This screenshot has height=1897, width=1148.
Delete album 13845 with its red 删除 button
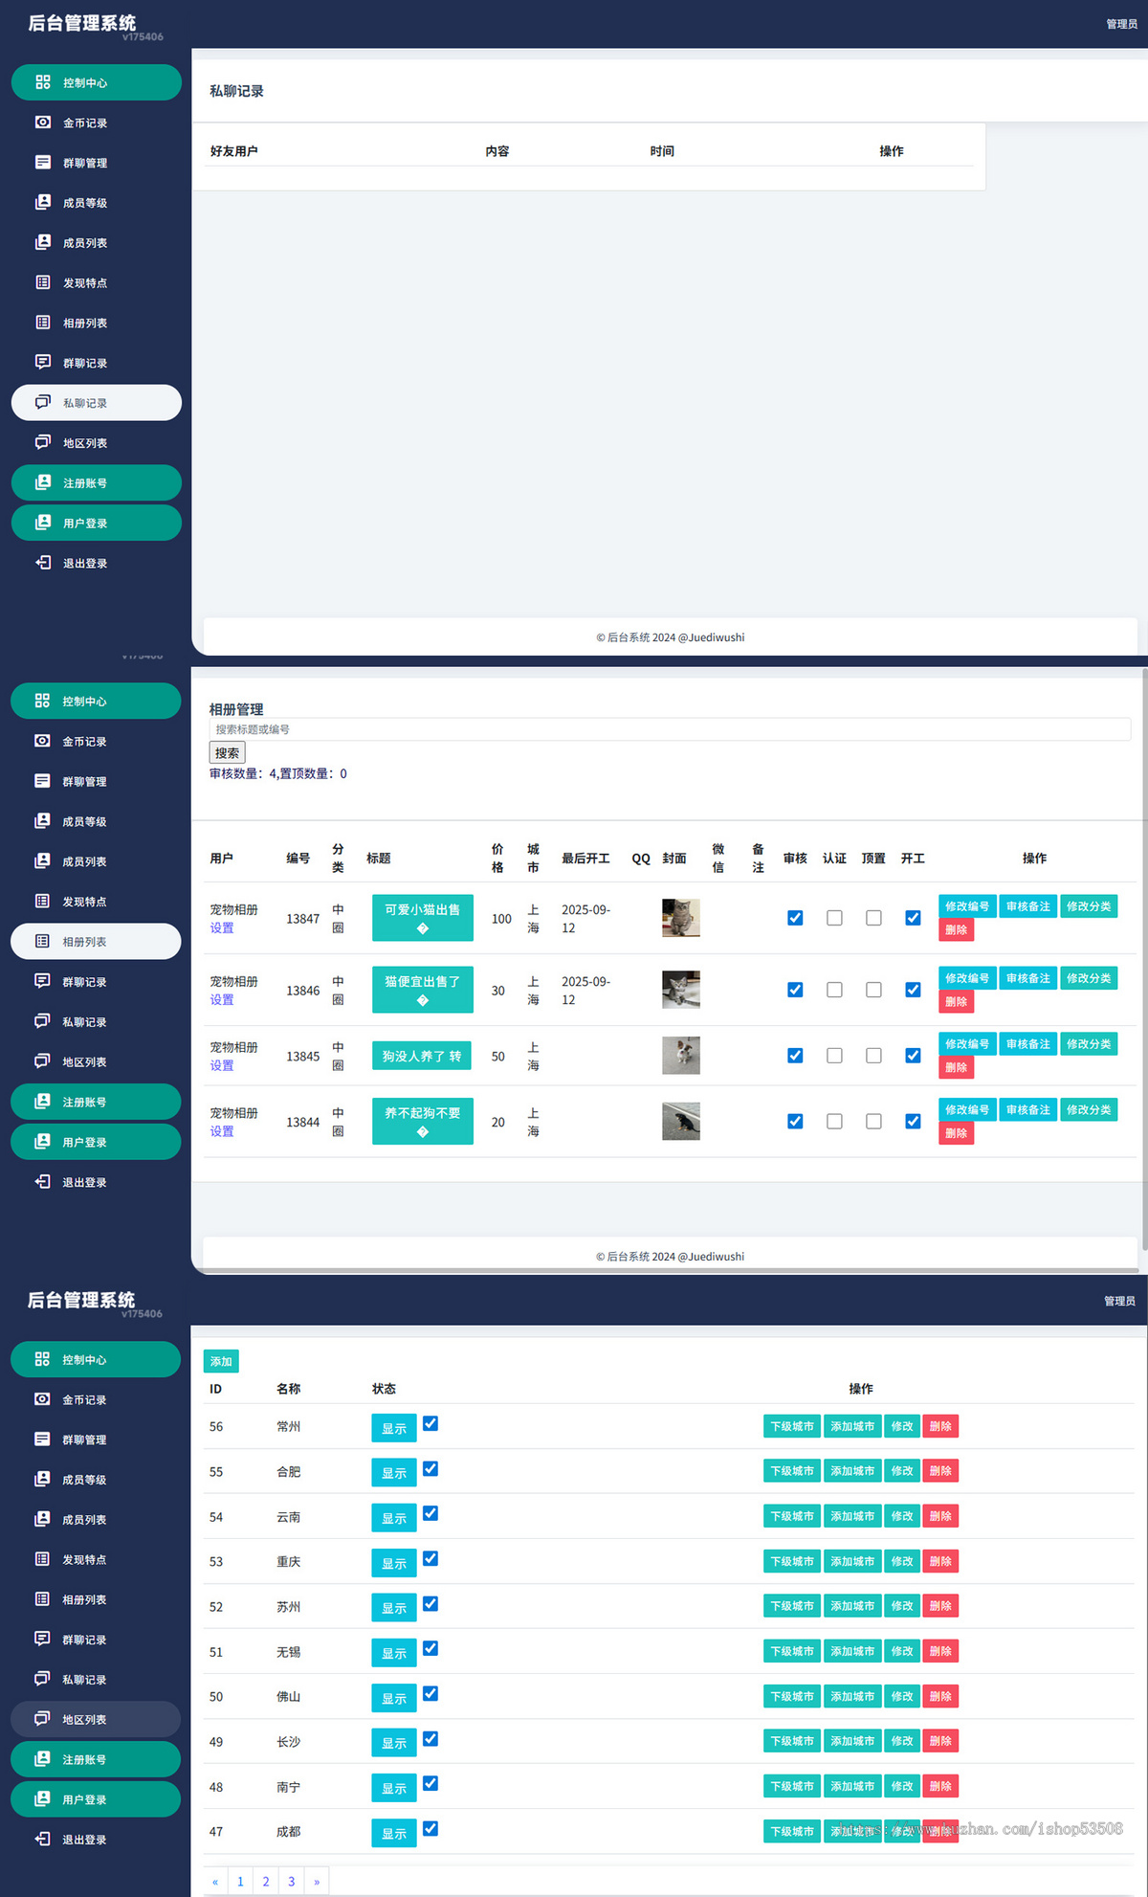[956, 1067]
